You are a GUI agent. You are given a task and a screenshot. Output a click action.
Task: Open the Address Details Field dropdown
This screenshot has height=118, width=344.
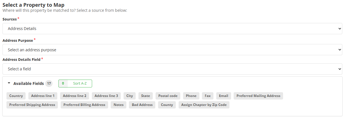click(172, 69)
